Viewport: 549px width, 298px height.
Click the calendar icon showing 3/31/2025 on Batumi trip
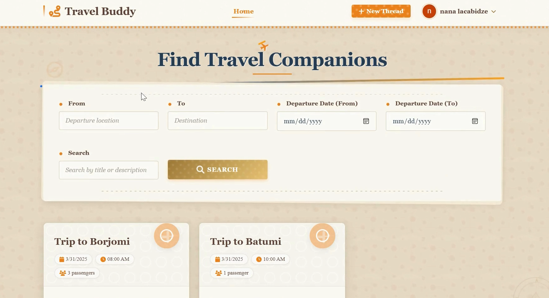217,259
